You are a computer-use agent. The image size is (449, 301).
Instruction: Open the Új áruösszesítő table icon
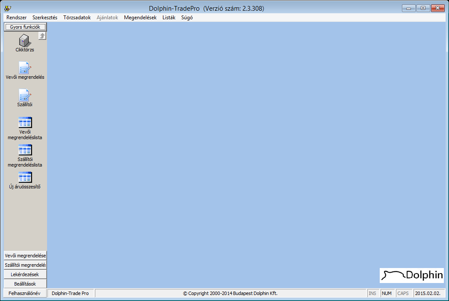[x=25, y=177]
